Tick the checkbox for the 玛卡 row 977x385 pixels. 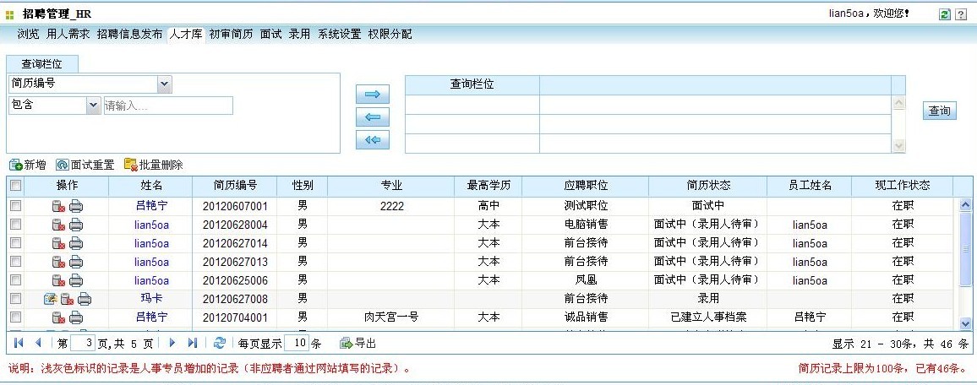[x=16, y=298]
